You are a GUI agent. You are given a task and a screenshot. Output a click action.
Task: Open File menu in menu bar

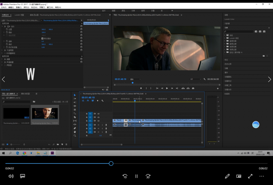[4, 8]
